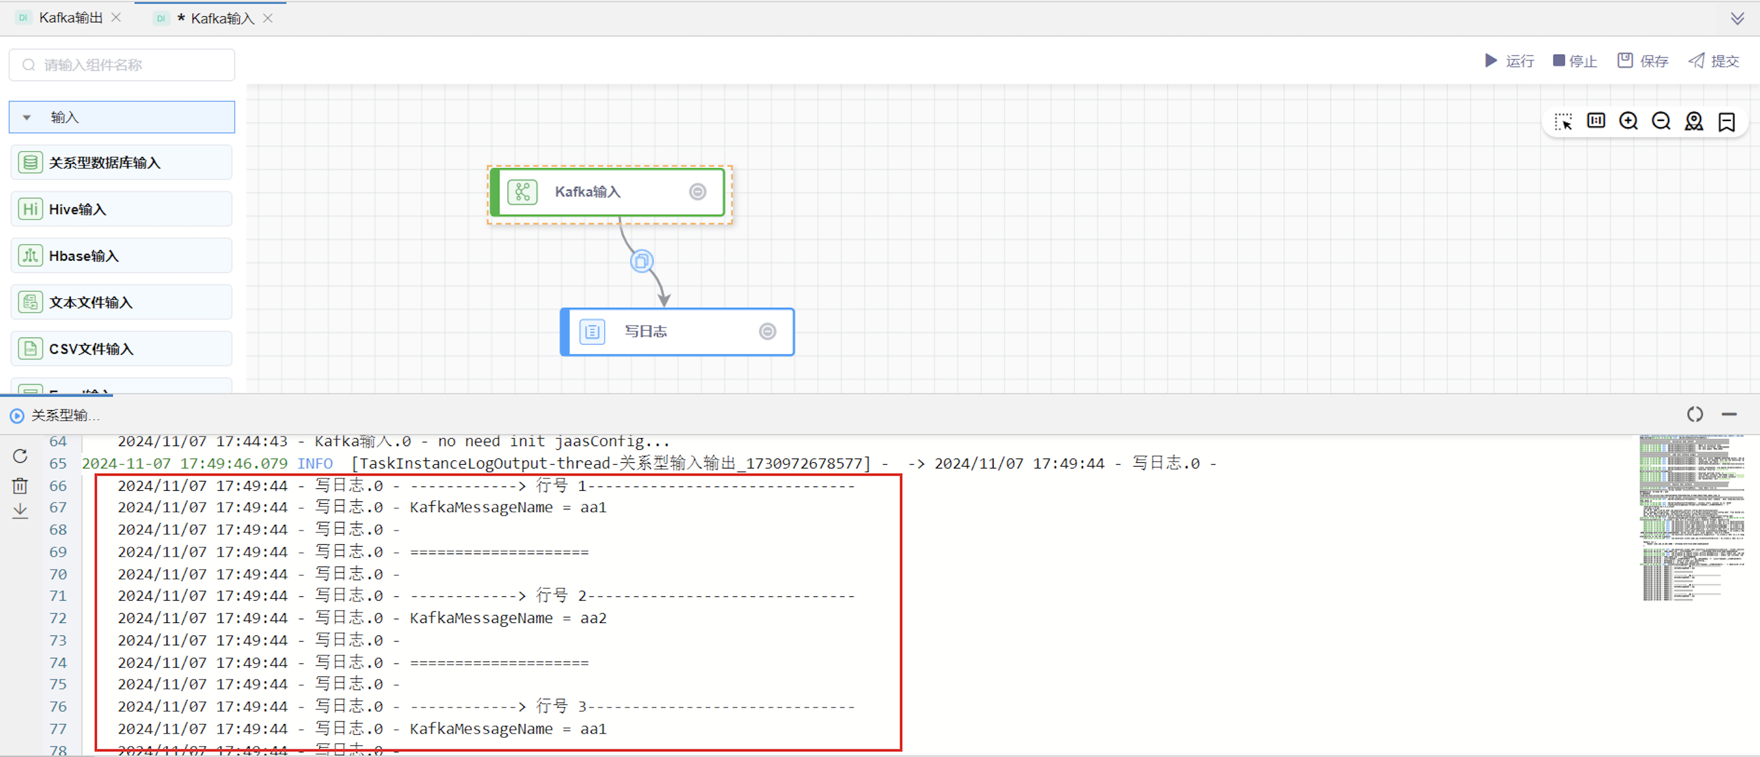
Task: Activate the marquee selection tool icon
Action: tap(1563, 122)
